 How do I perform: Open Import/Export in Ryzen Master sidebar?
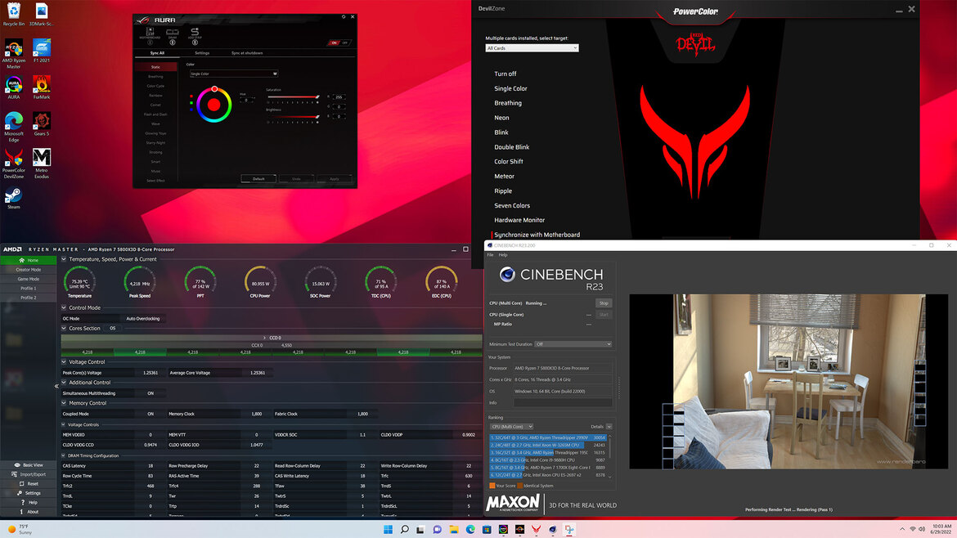(28, 474)
